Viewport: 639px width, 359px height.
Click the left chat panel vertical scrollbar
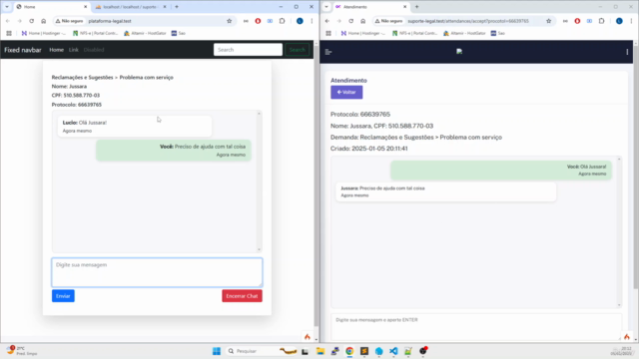tap(259, 181)
